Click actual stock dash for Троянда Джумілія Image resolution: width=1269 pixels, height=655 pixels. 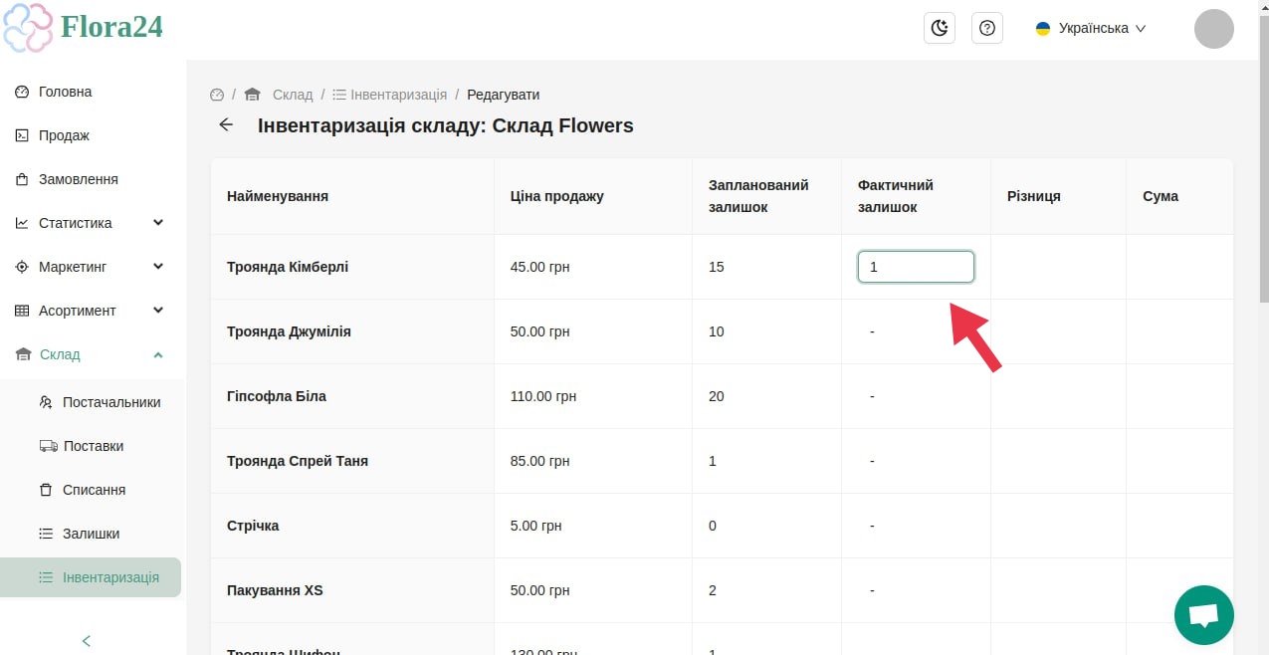click(x=872, y=331)
